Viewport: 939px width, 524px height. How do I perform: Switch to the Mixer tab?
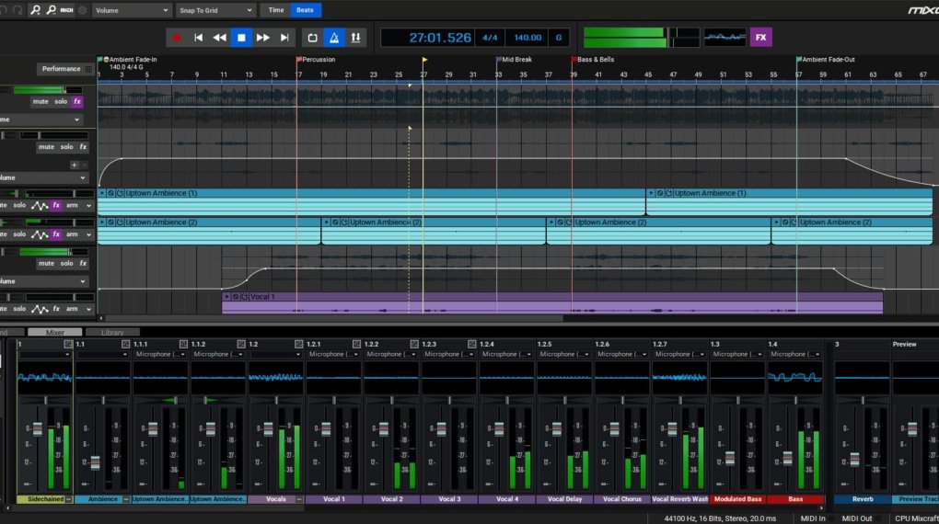click(x=54, y=333)
